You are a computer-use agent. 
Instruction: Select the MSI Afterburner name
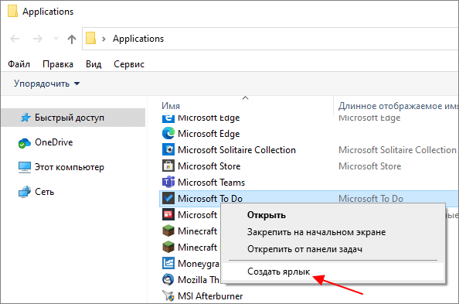pos(210,296)
